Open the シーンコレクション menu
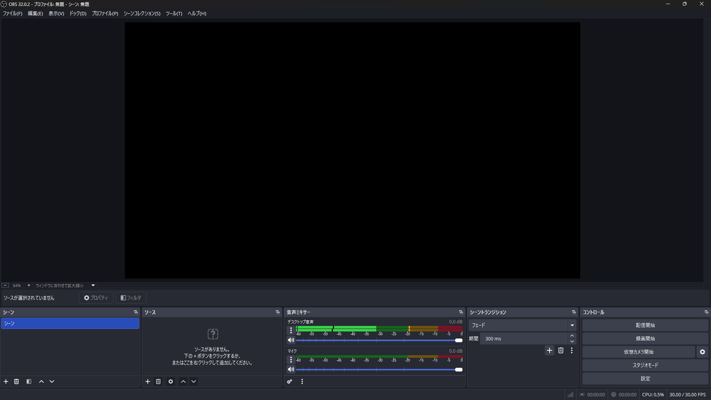The height and width of the screenshot is (400, 711). click(142, 14)
